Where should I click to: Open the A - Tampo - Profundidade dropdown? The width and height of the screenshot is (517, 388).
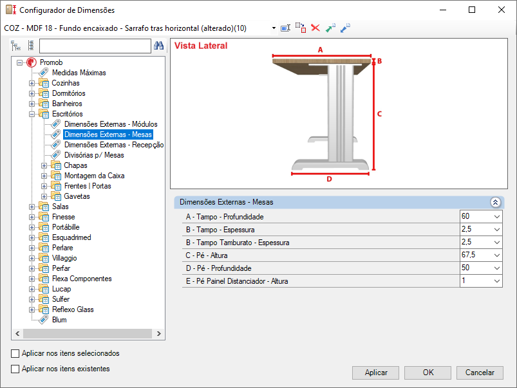497,217
